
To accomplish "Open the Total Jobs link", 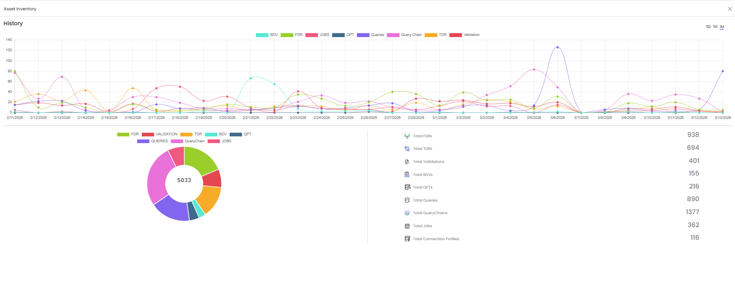I will [422, 226].
